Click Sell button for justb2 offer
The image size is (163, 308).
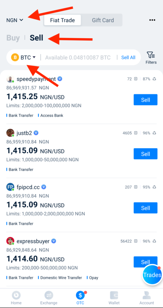146,154
